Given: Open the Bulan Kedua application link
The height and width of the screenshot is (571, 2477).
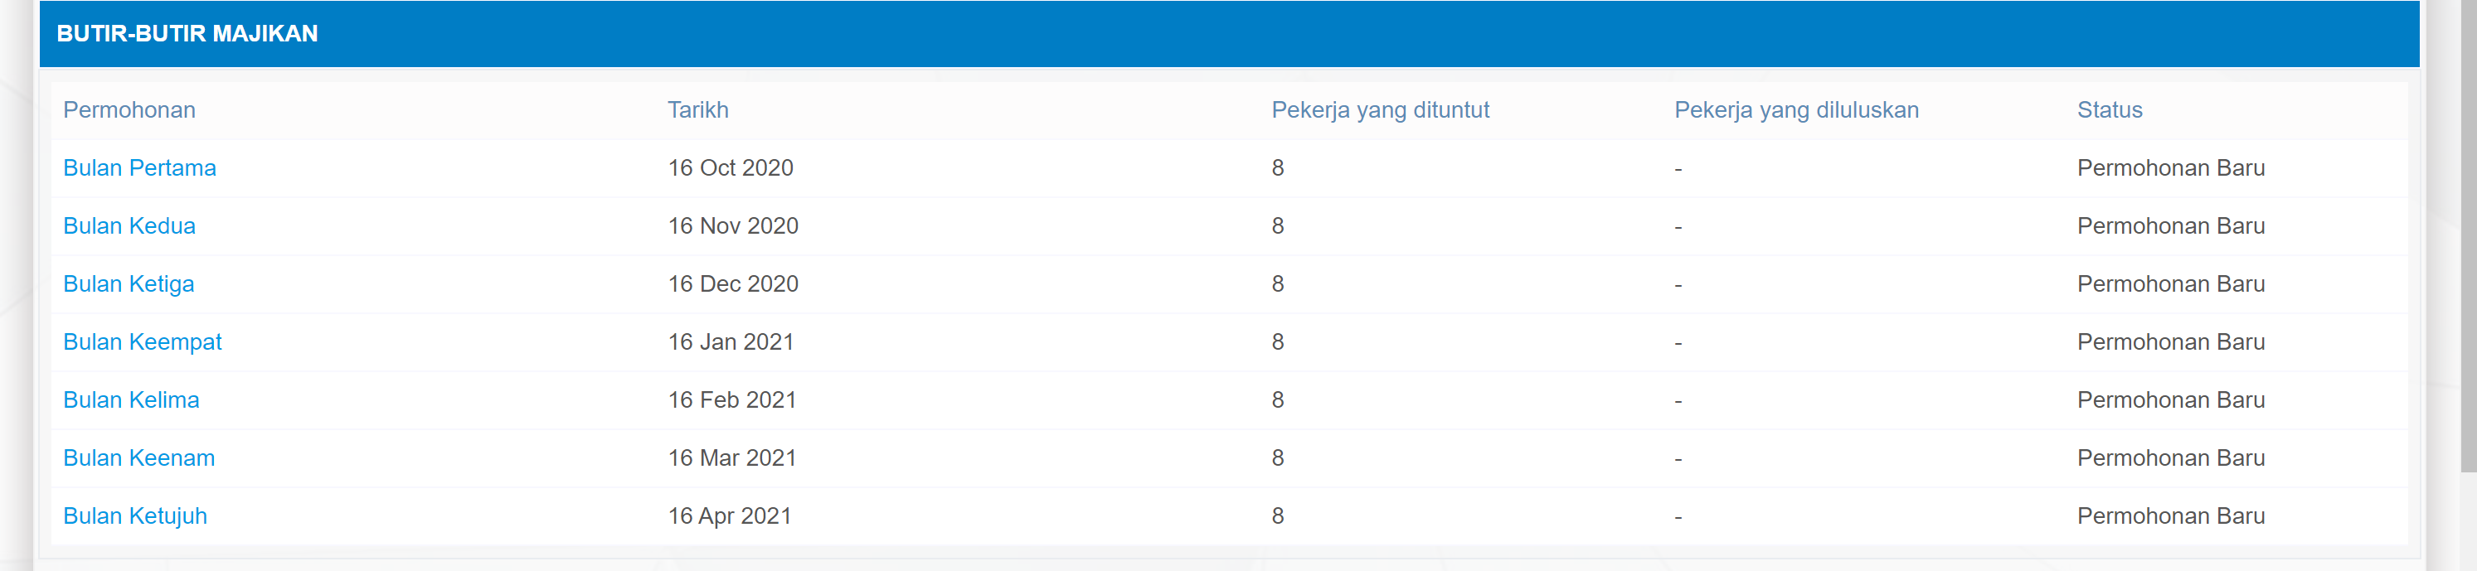Looking at the screenshot, I should coord(129,226).
